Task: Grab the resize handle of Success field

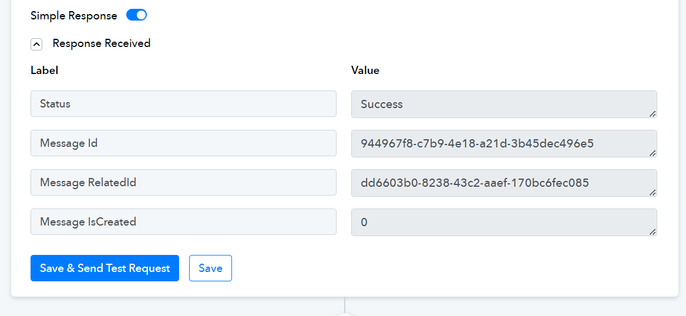Action: (653, 113)
